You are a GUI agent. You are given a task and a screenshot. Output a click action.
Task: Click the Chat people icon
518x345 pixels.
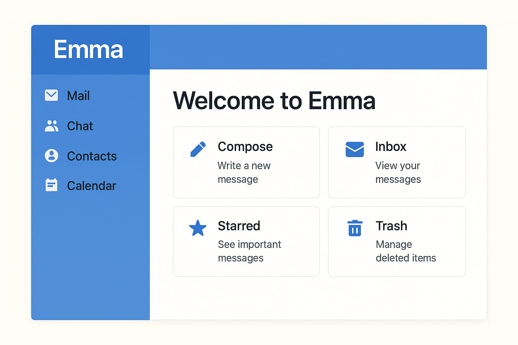pyautogui.click(x=51, y=126)
